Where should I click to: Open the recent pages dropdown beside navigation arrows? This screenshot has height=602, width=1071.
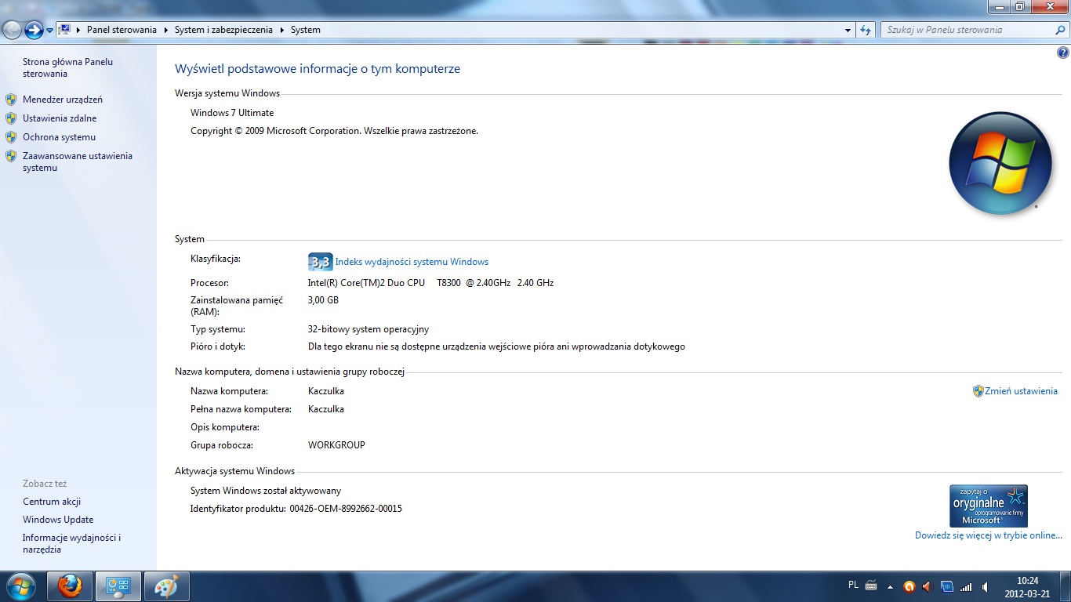[x=49, y=30]
